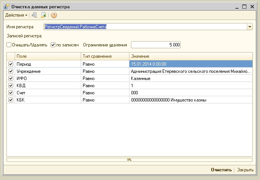Image resolution: width=260 pixels, height=180 pixels.
Task: Click the КВД field name cell
Action: pos(48,85)
